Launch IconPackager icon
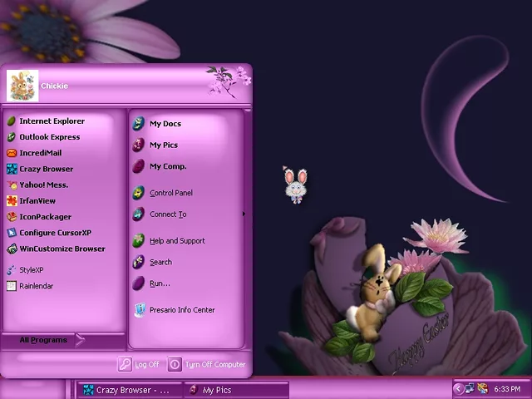The width and height of the screenshot is (532, 399). 12,217
